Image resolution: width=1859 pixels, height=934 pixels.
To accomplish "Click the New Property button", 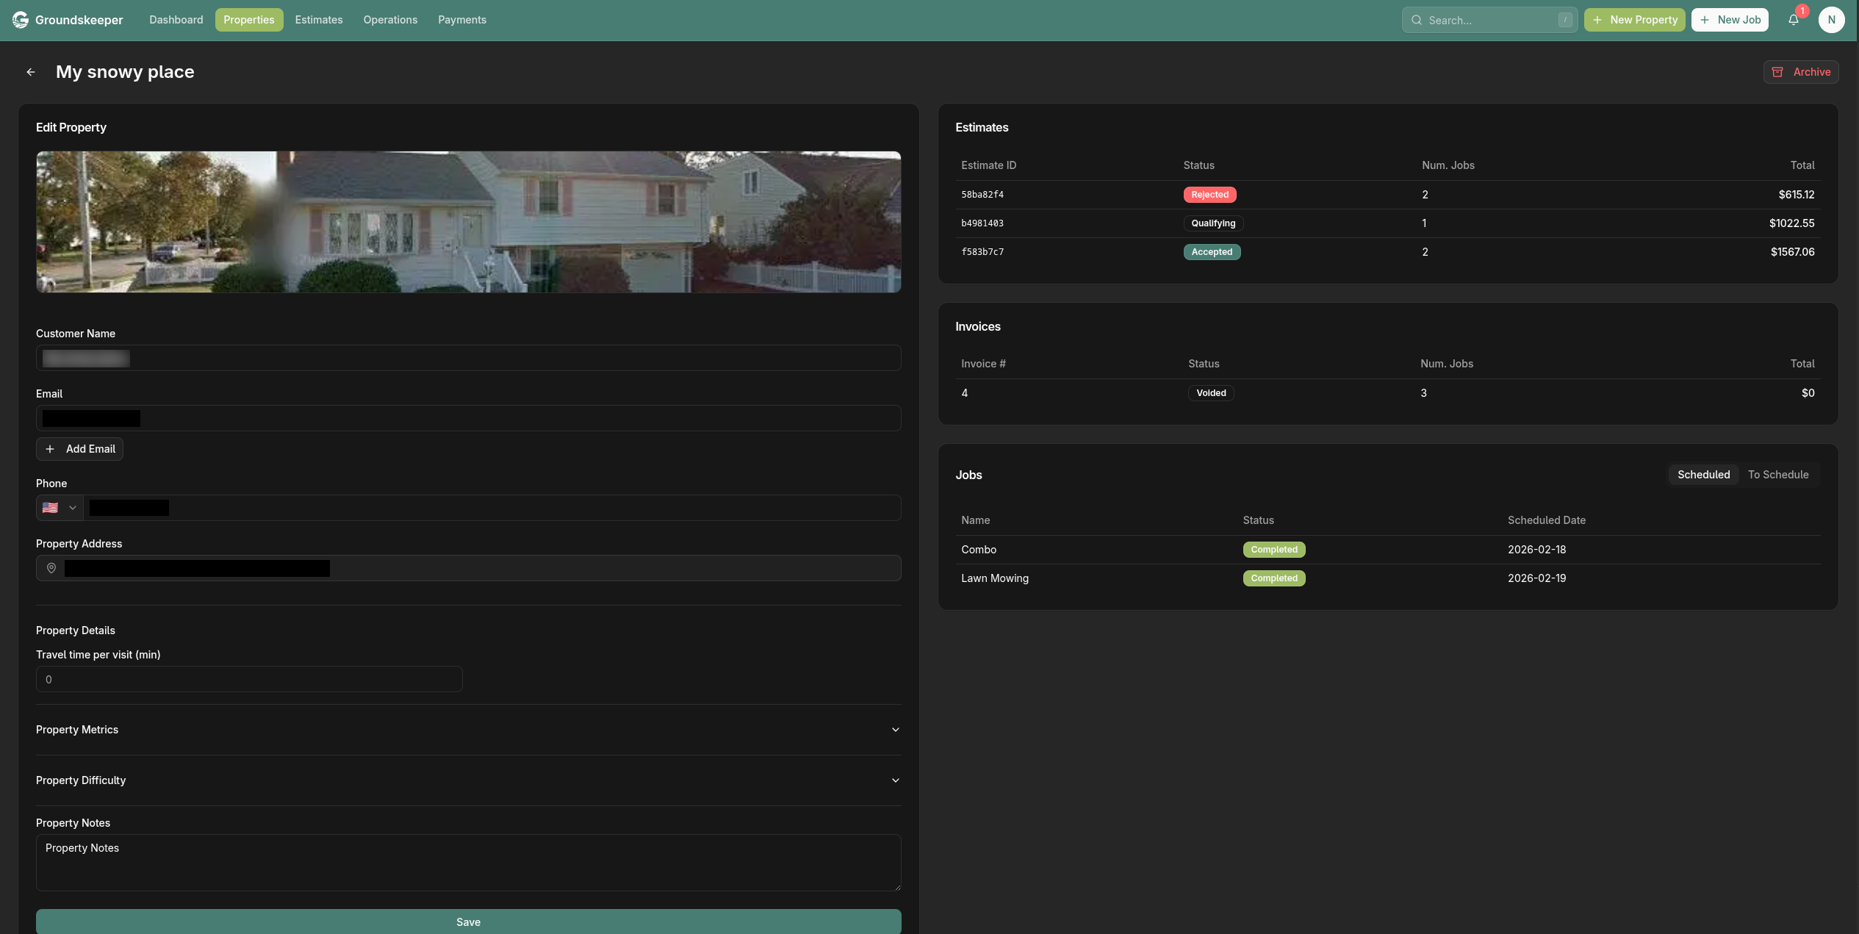I will coord(1634,20).
